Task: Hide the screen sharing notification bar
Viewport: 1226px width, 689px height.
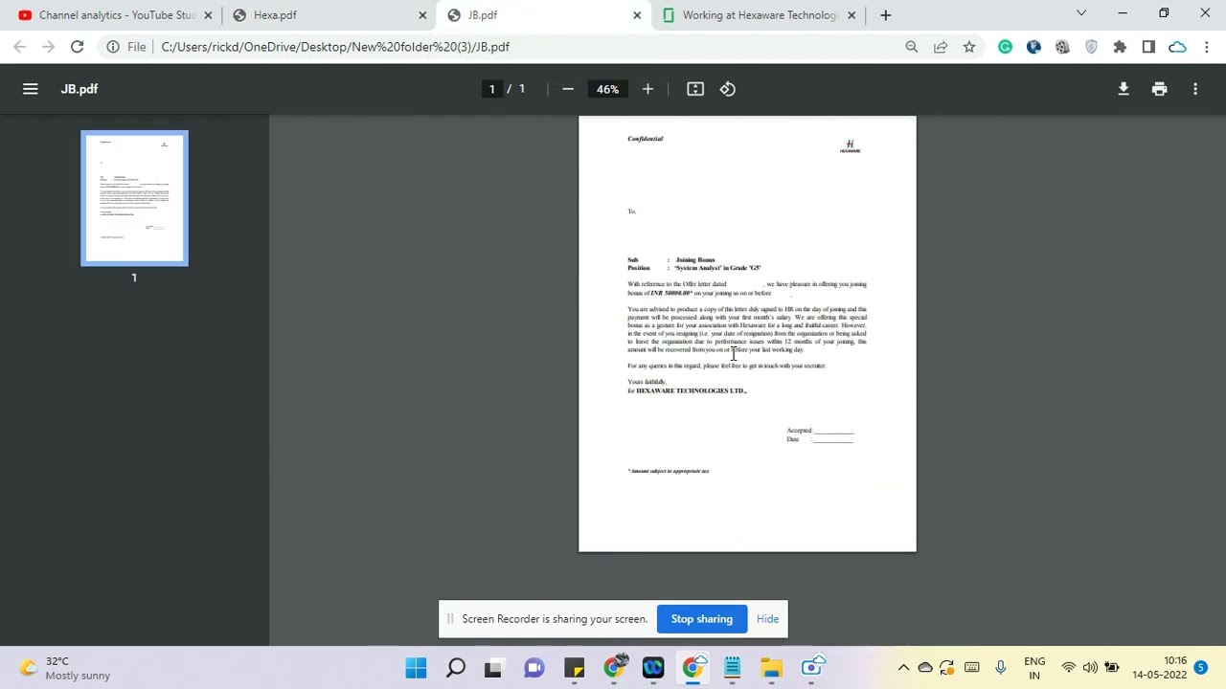Action: 767,619
